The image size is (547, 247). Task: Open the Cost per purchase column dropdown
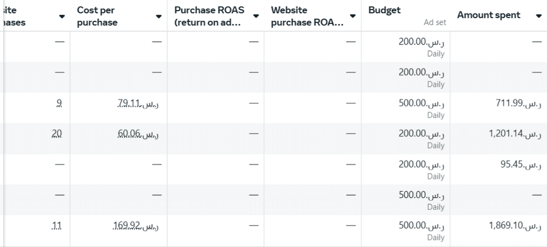(x=158, y=17)
